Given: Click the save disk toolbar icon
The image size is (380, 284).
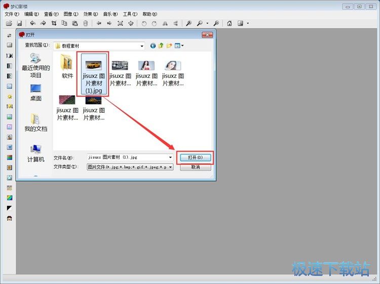Looking at the screenshot, I should 19,23.
